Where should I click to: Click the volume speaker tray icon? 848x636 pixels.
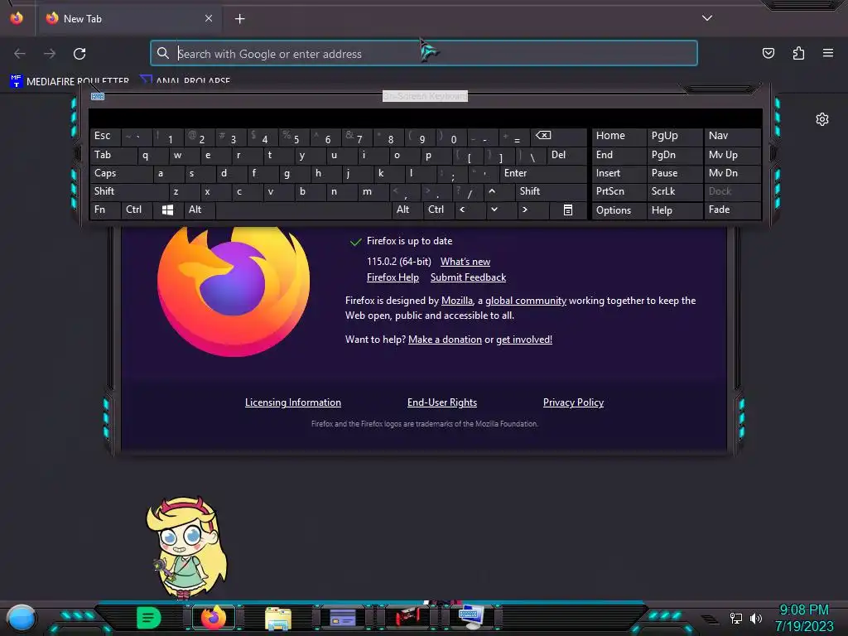755,618
